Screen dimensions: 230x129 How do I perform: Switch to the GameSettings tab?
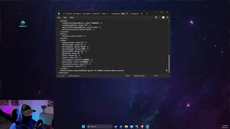point(115,14)
